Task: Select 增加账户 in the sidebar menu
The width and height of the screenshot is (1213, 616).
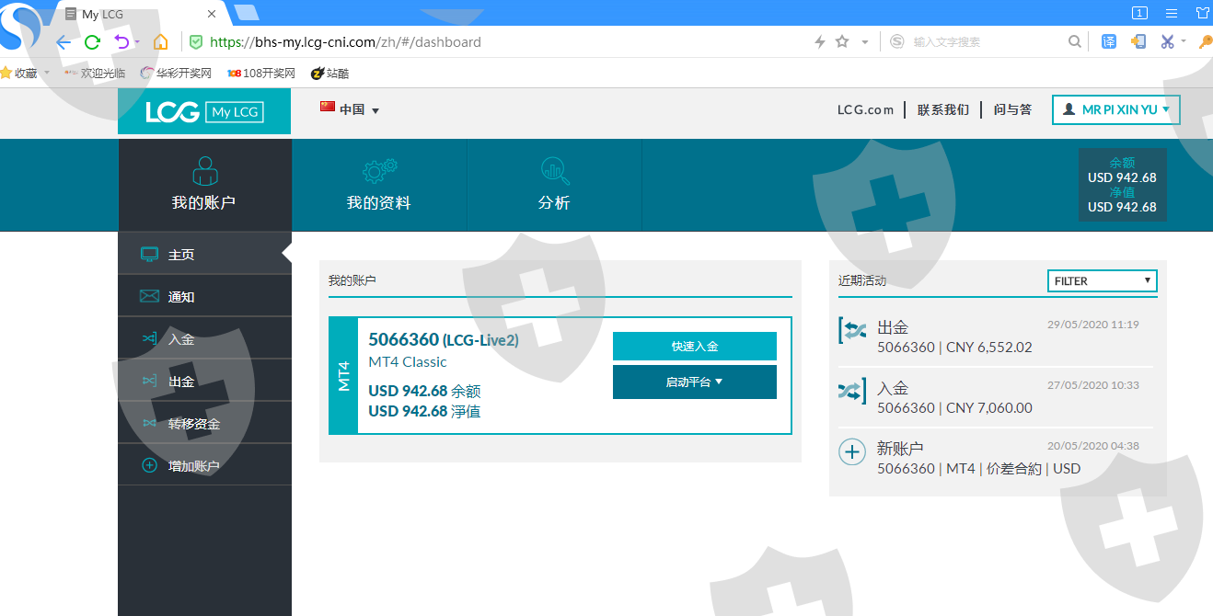Action: coord(204,465)
